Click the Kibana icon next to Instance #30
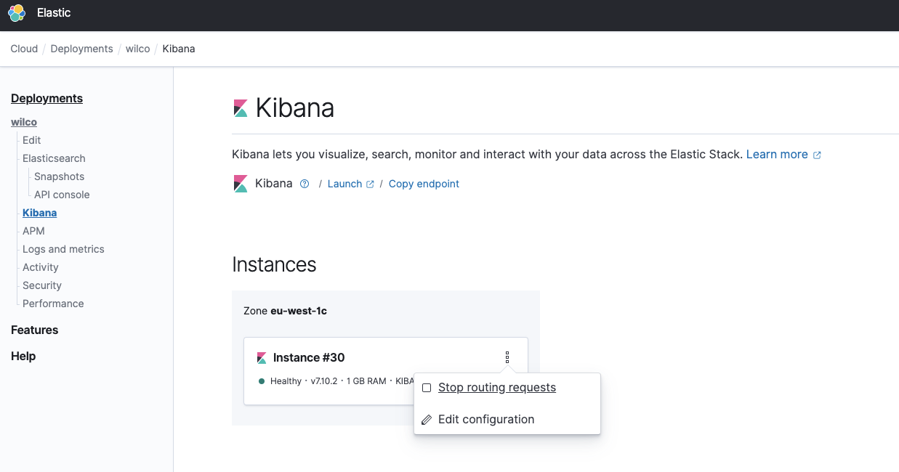 (x=262, y=358)
